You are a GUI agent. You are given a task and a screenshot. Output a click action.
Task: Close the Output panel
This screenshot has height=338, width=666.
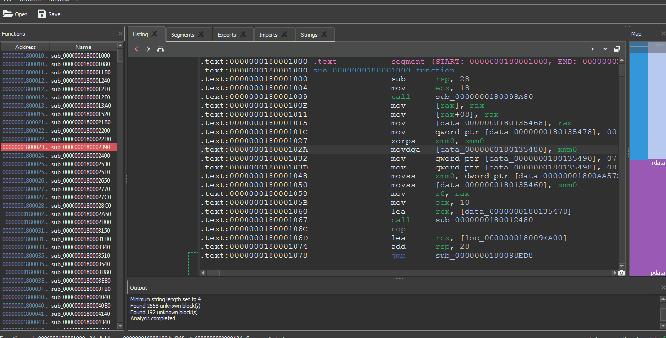coord(662,287)
